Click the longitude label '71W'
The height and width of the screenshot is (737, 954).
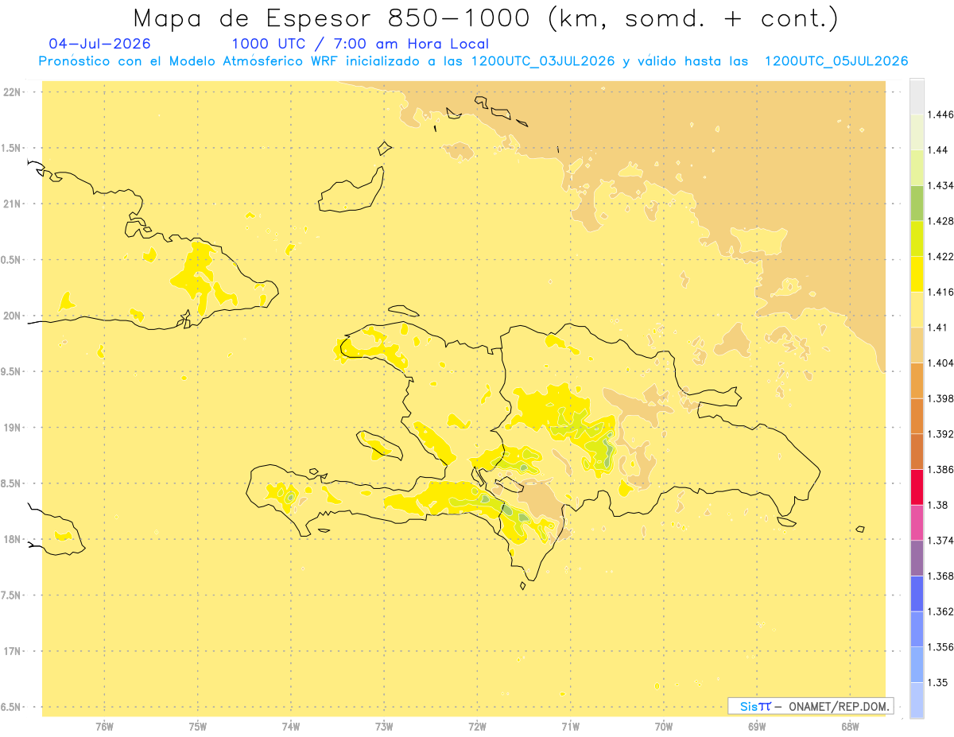[570, 727]
